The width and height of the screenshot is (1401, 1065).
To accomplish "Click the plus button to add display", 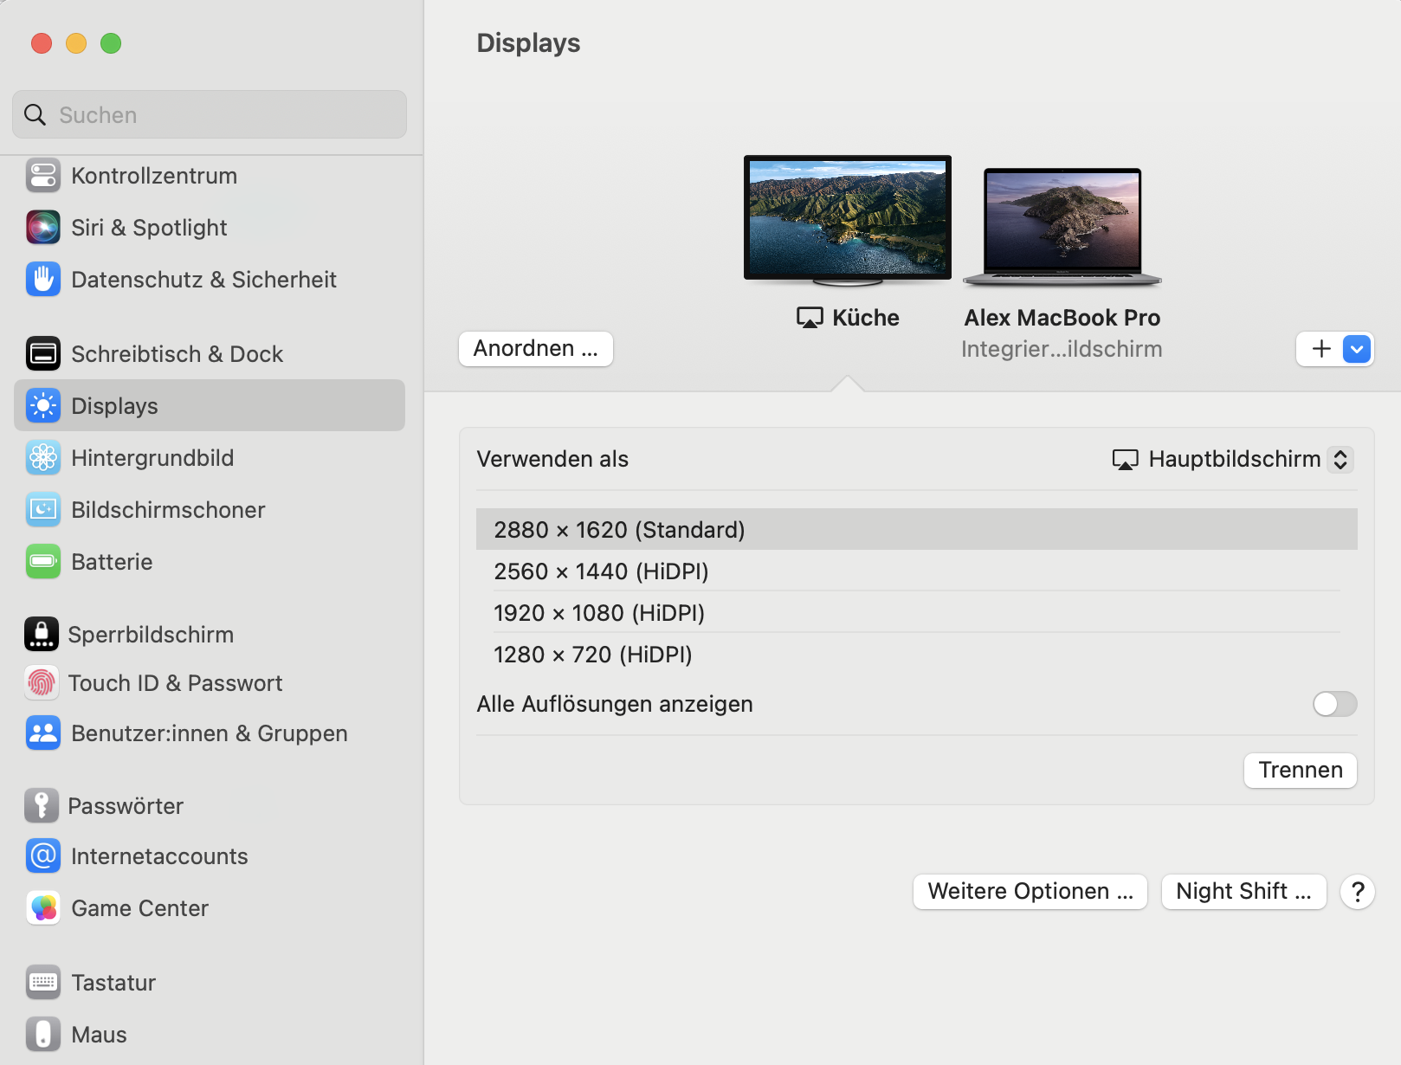I will point(1321,349).
